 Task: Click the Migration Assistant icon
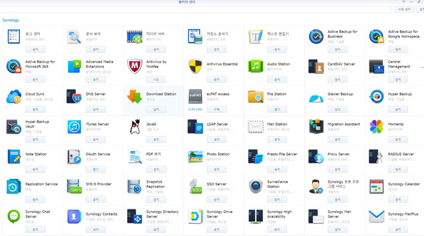click(316, 126)
